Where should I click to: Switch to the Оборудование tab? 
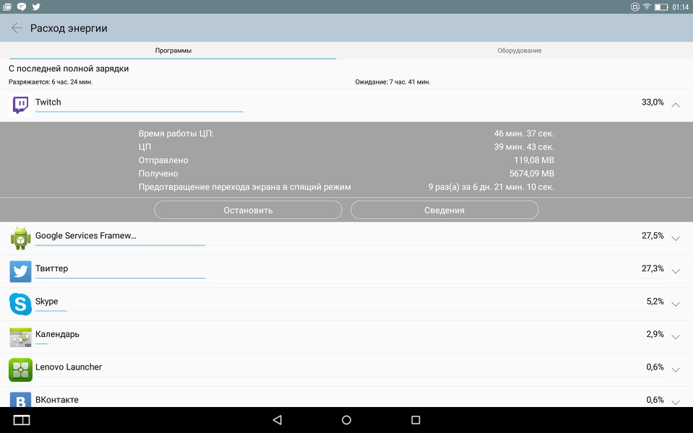pos(519,51)
